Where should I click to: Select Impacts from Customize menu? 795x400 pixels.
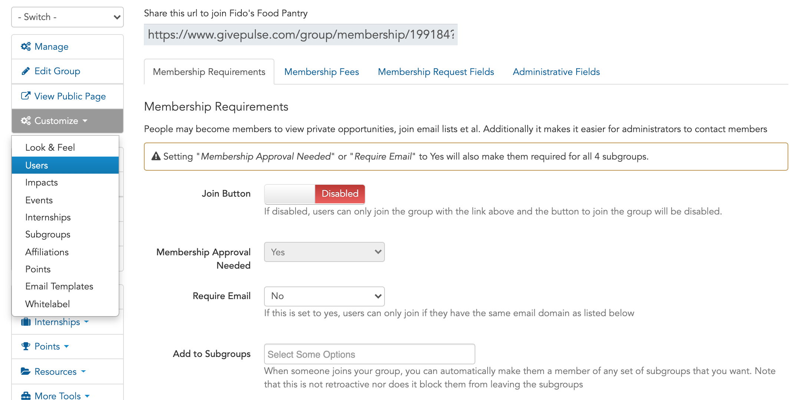click(x=65, y=183)
